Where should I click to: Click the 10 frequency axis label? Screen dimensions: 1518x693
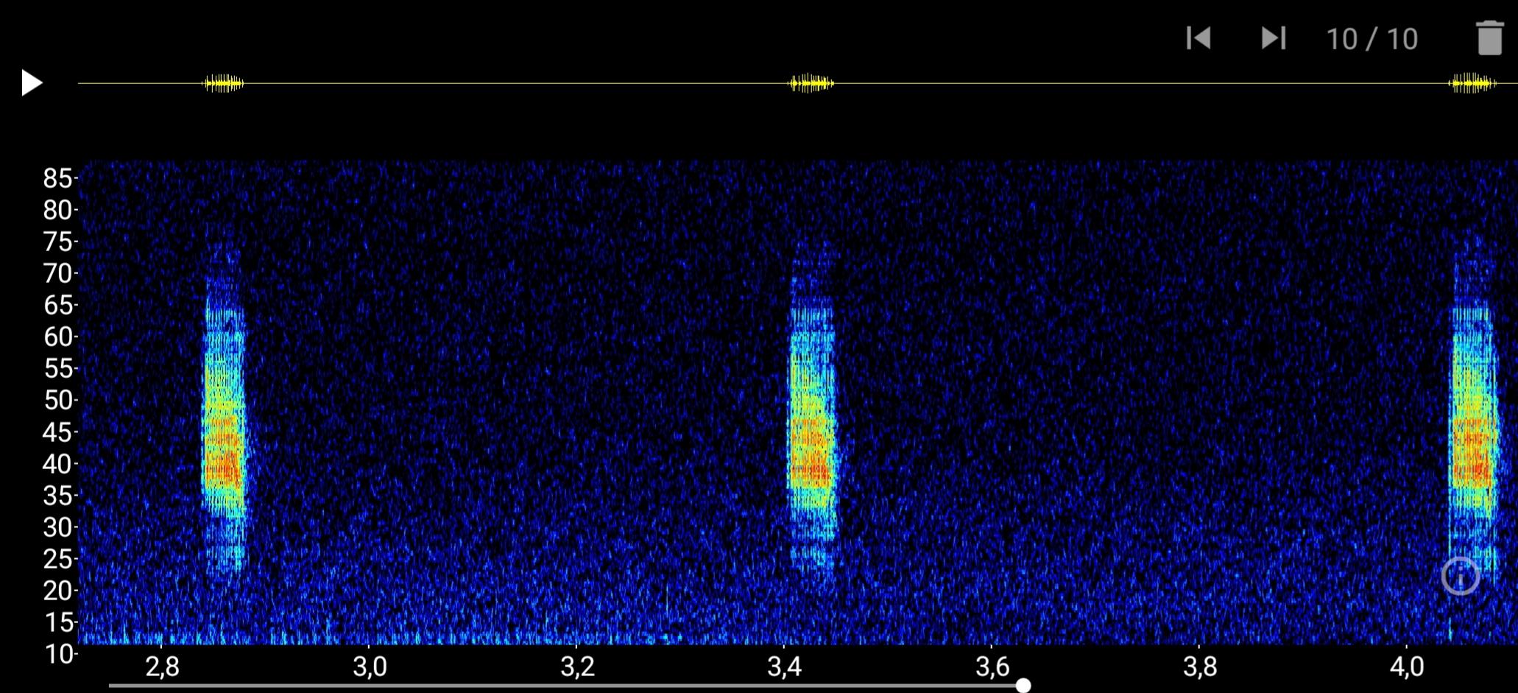click(x=57, y=654)
